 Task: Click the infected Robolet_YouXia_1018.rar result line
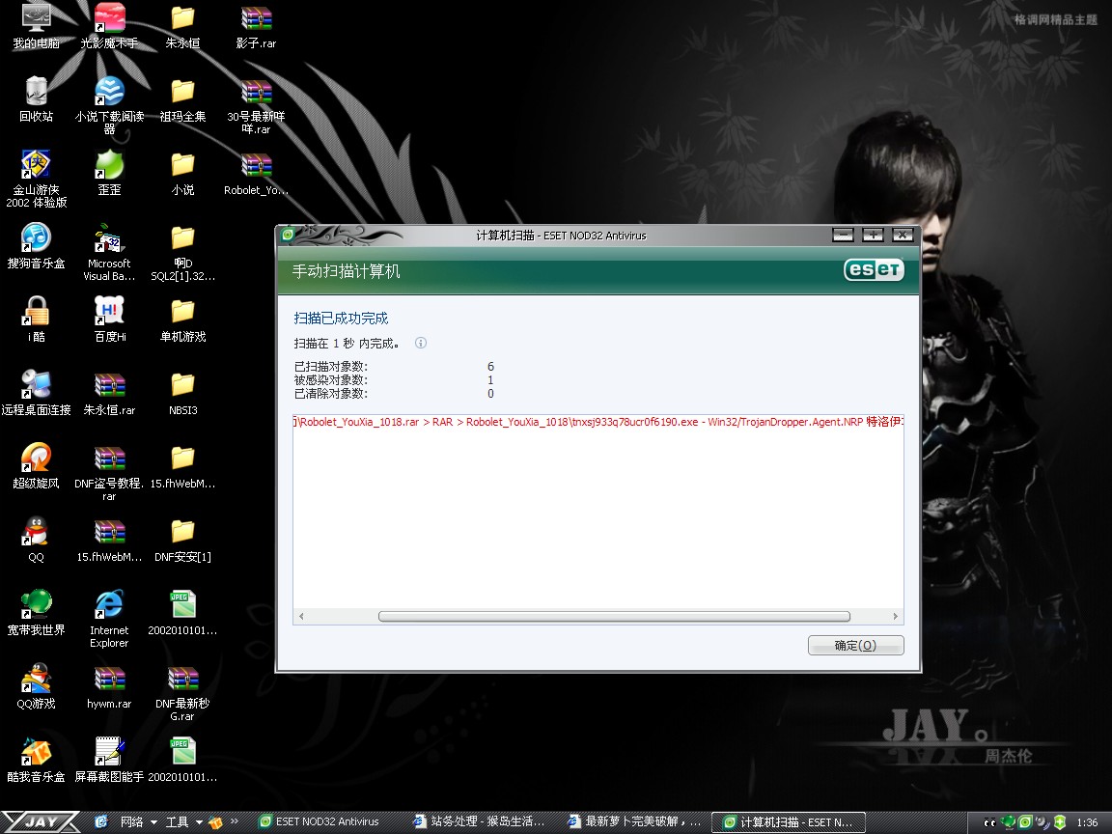click(x=598, y=422)
